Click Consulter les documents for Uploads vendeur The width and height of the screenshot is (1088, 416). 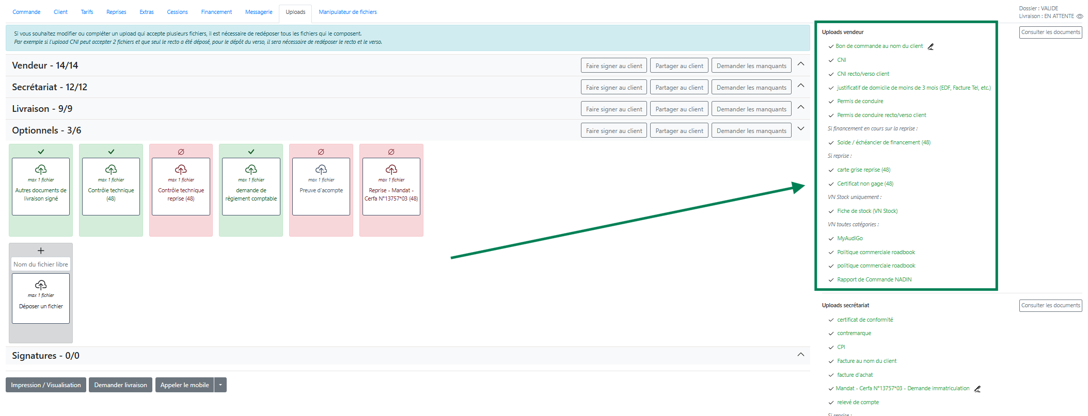point(1050,32)
